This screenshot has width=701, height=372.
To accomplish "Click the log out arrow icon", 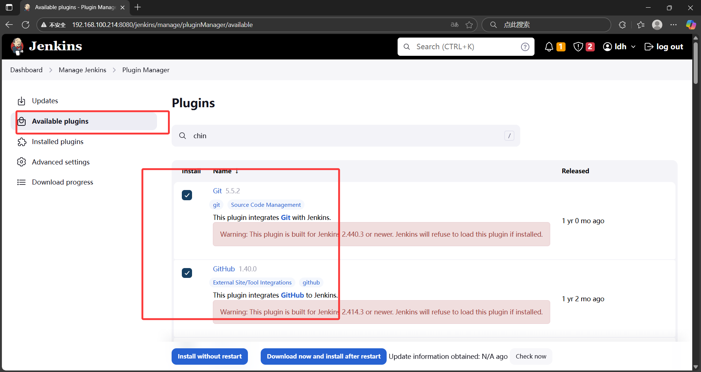I will click(x=649, y=47).
